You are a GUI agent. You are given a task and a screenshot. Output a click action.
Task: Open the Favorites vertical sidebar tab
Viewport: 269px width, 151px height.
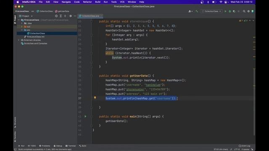coord(15,137)
